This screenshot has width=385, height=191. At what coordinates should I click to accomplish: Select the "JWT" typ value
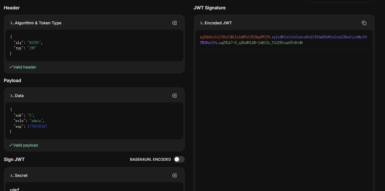(32, 48)
